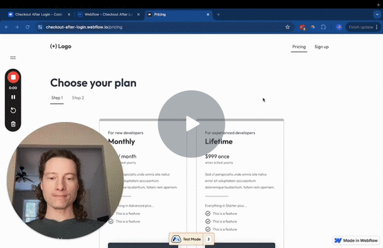The width and height of the screenshot is (383, 248).
Task: Open the Extensions puzzle icon
Action: (323, 27)
